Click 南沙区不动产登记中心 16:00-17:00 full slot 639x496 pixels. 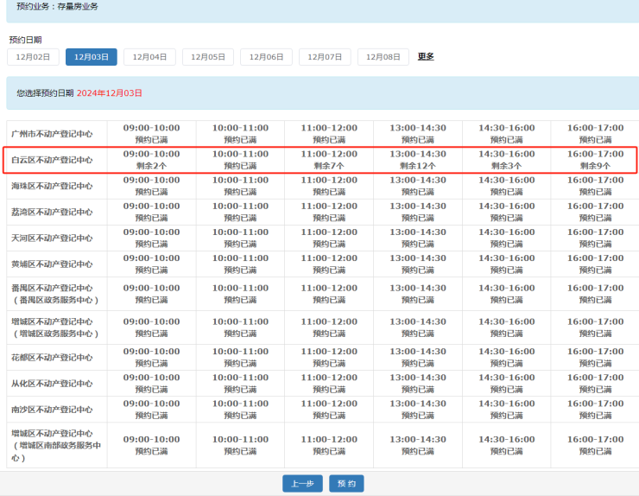coord(595,410)
